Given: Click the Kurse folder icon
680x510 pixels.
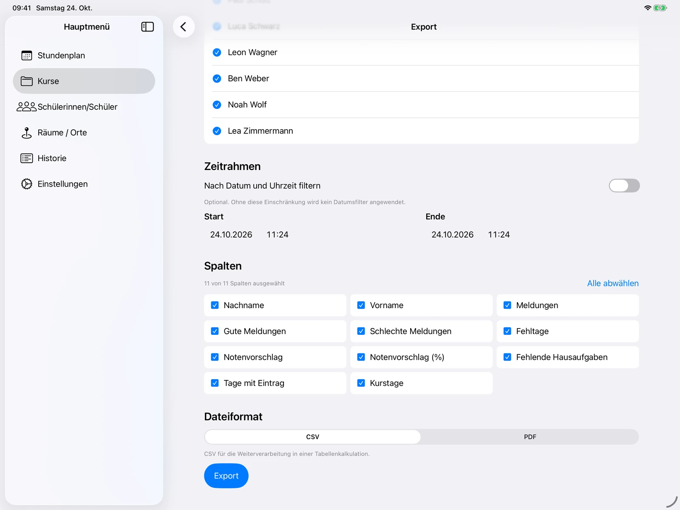Looking at the screenshot, I should point(27,81).
